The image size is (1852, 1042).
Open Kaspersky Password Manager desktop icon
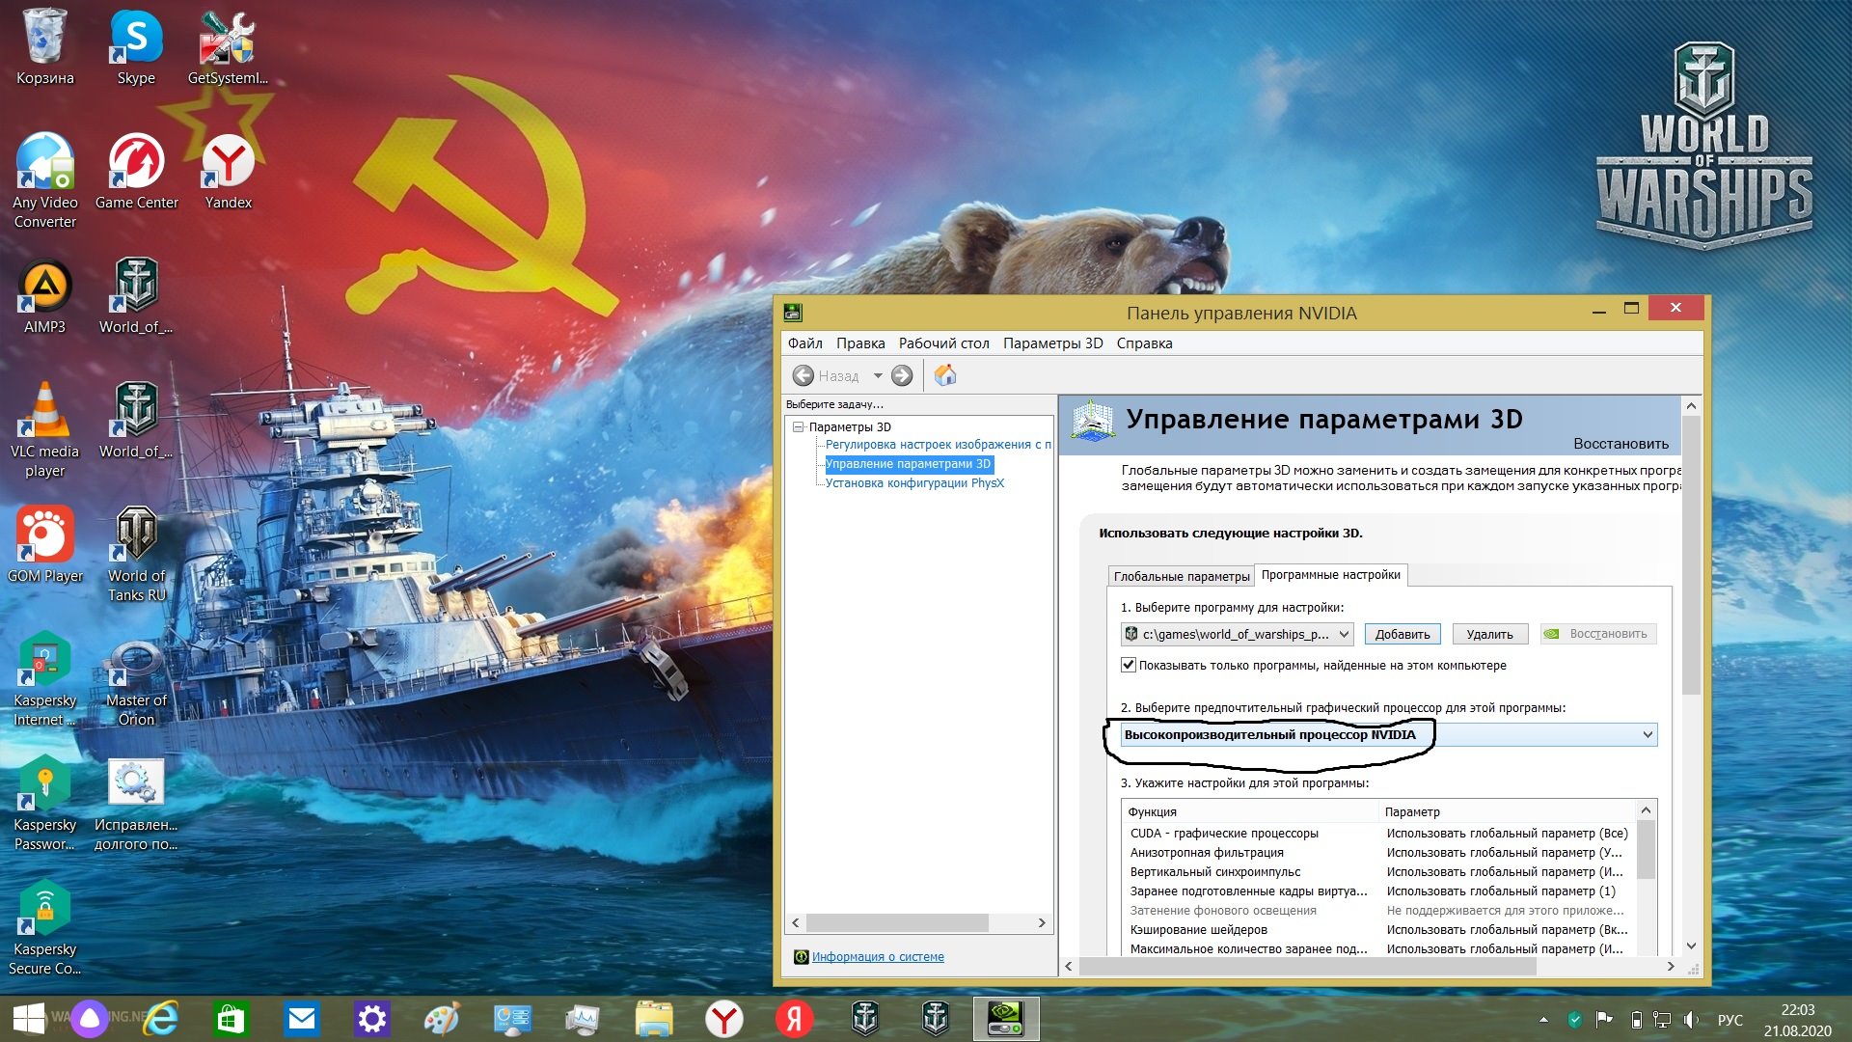pyautogui.click(x=44, y=803)
